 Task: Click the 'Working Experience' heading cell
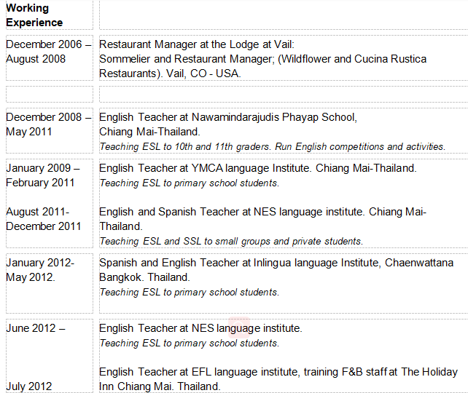point(35,15)
